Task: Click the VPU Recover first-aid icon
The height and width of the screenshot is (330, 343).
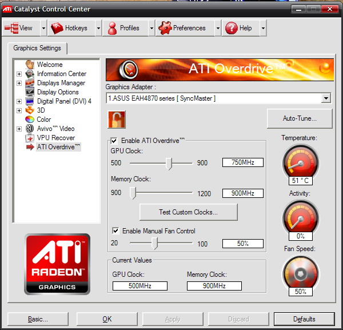Action: click(x=30, y=138)
